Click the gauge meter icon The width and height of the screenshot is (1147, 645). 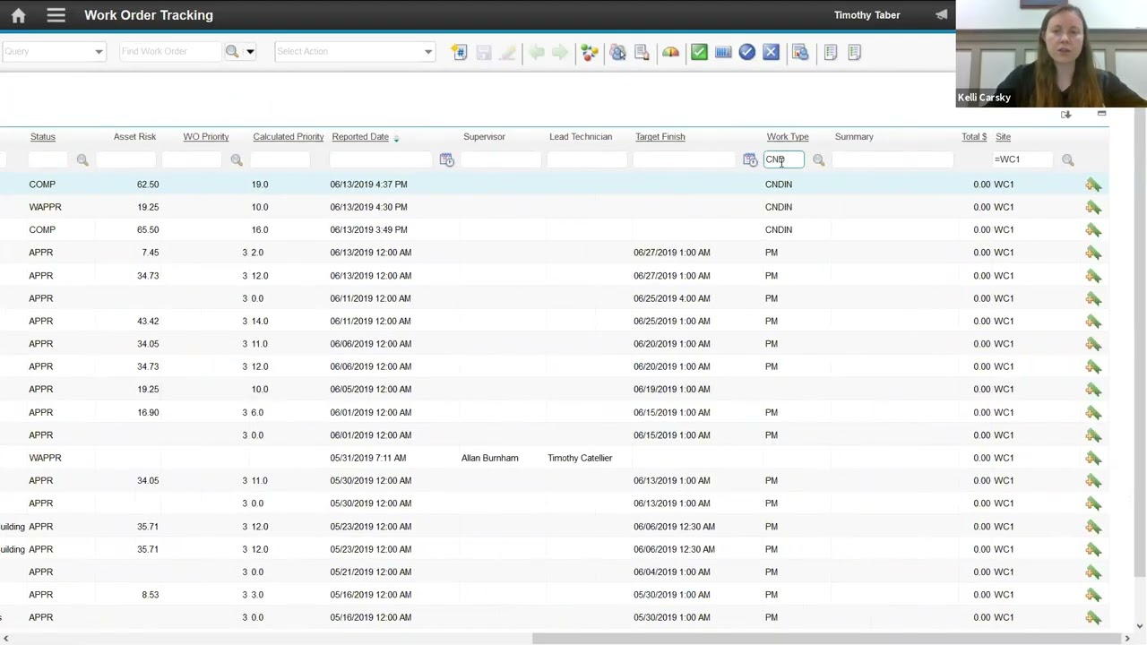pos(670,52)
